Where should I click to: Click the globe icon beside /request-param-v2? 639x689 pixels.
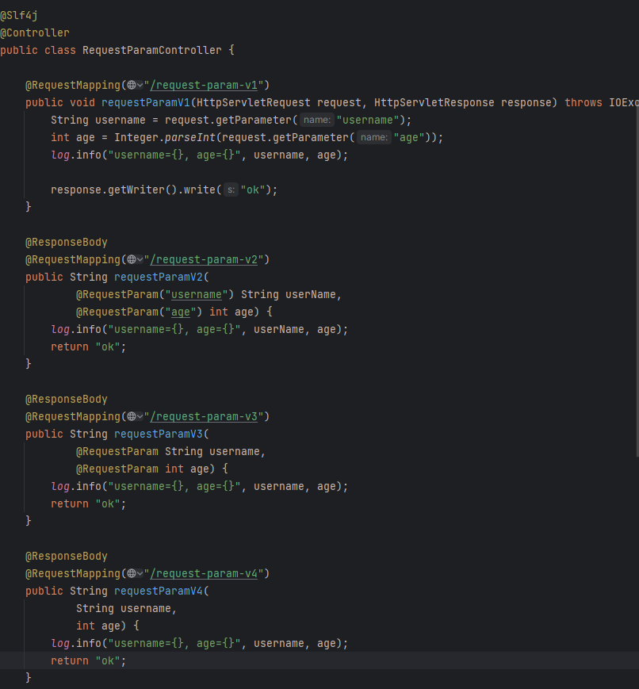(132, 260)
